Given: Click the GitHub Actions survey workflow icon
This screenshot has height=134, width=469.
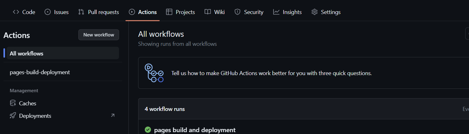Looking at the screenshot, I should coord(154,73).
